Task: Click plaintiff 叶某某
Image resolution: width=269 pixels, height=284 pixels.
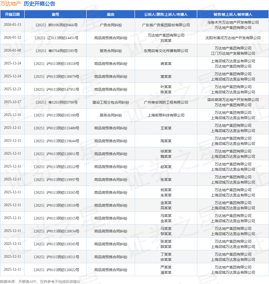Action: 166,87
